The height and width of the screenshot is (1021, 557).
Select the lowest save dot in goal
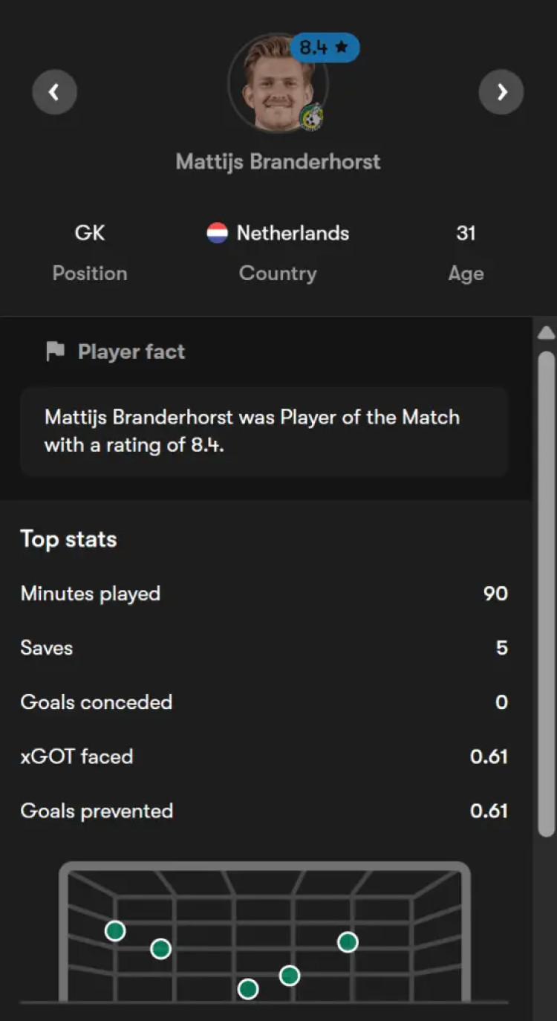click(248, 989)
